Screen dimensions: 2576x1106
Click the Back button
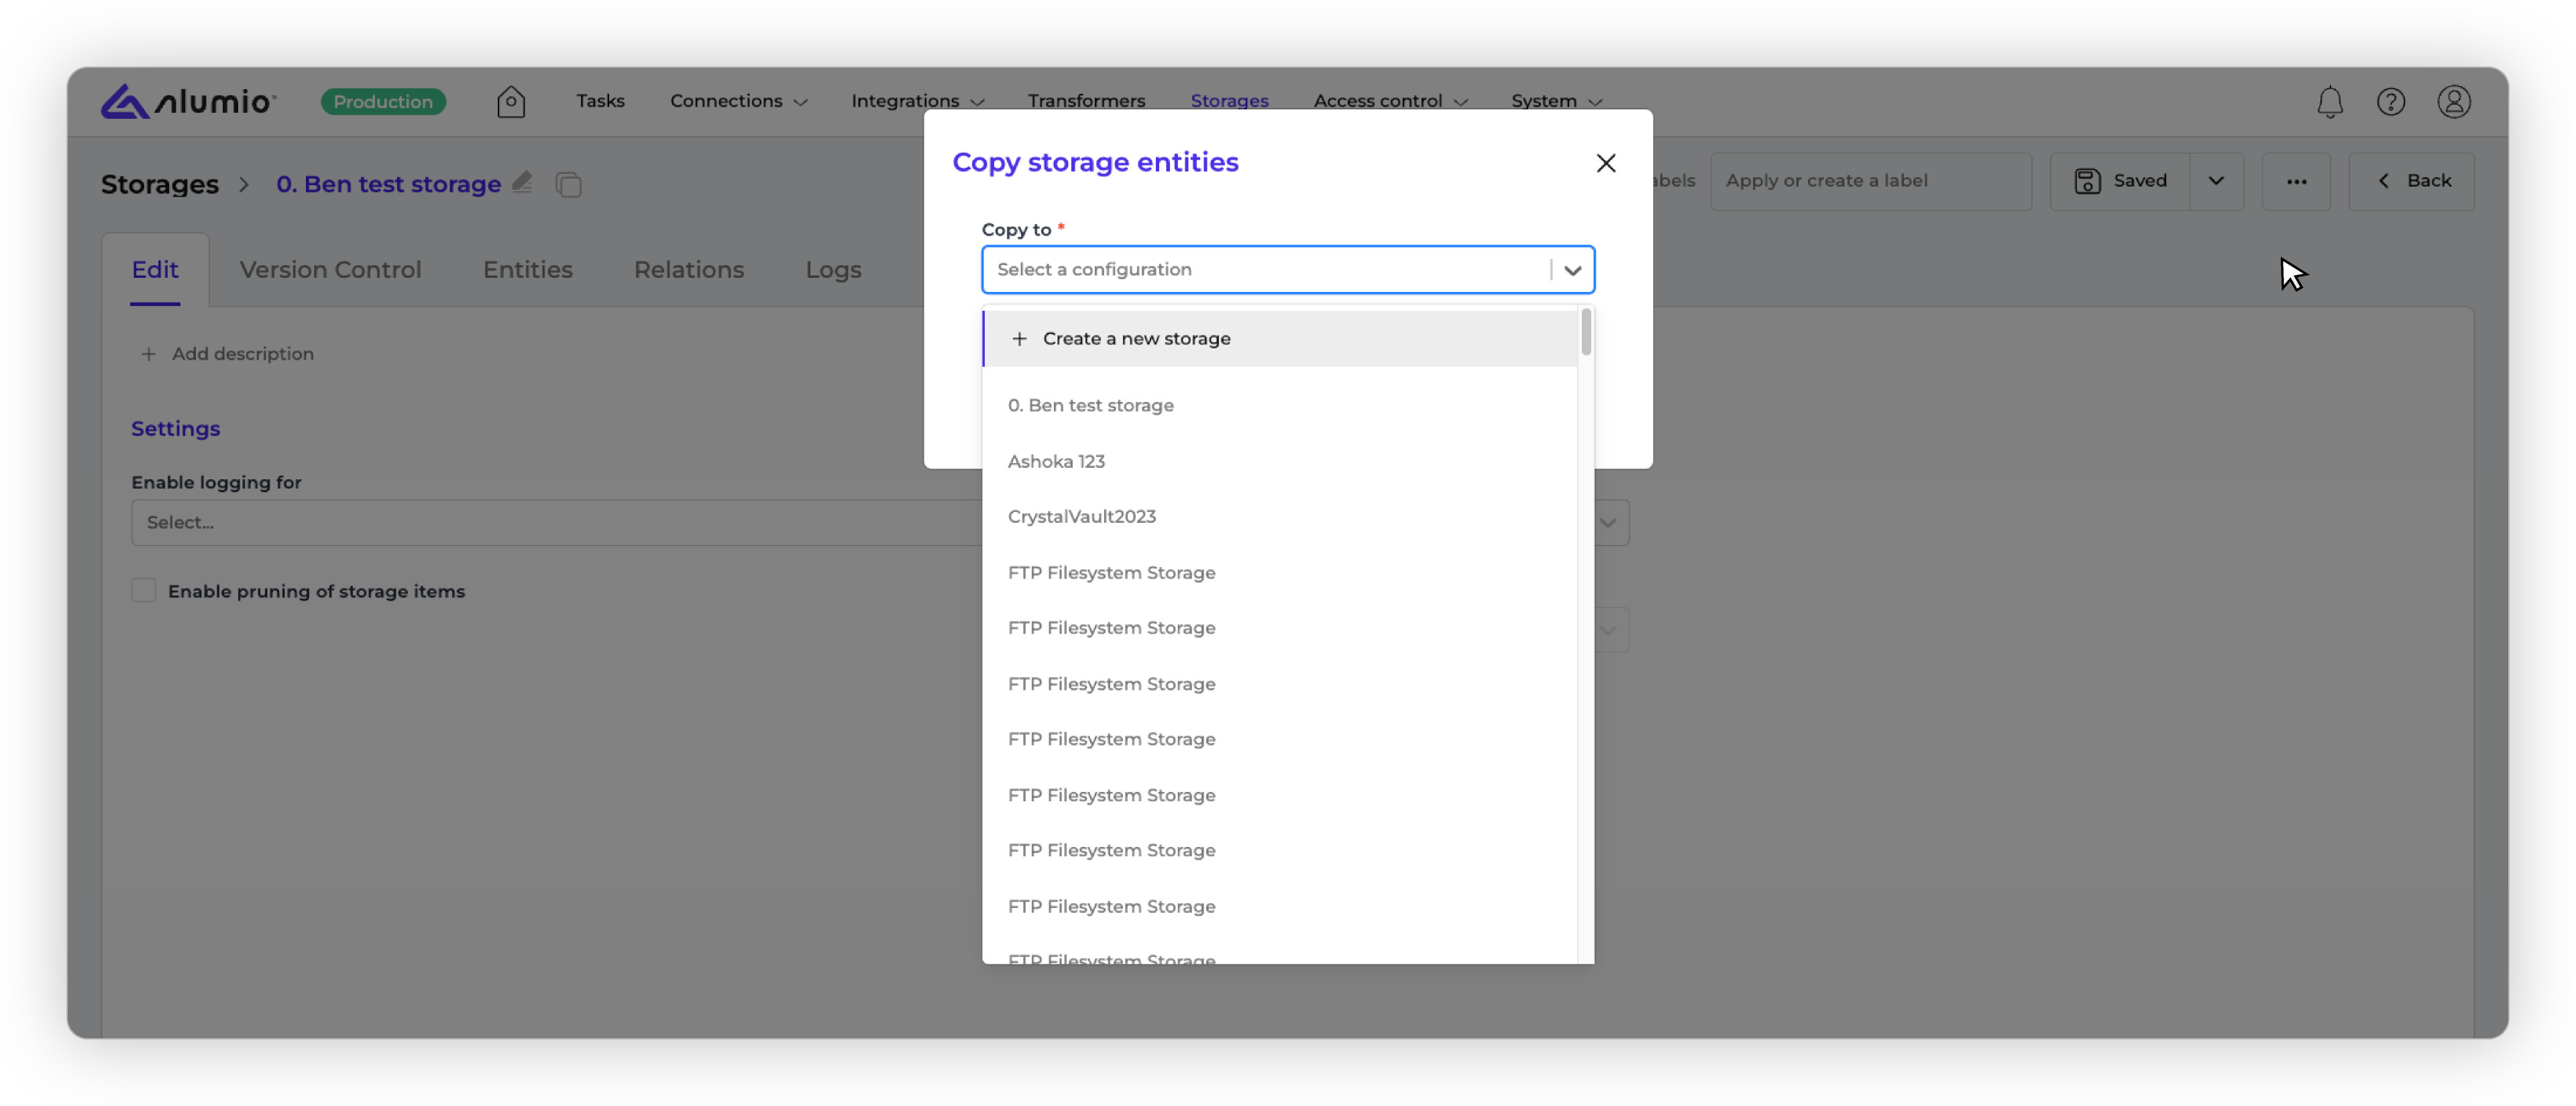tap(2411, 181)
